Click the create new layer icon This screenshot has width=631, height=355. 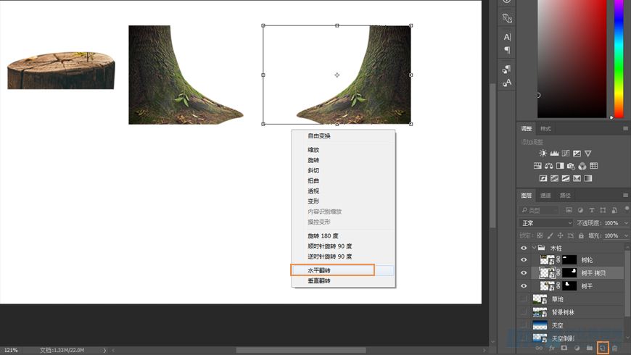click(602, 348)
